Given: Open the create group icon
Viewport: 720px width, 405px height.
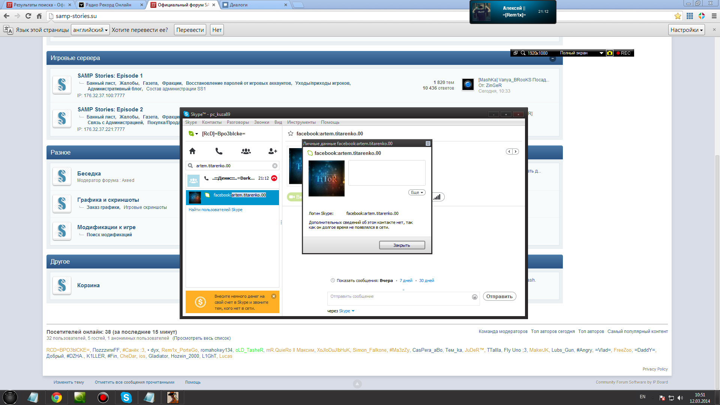Looking at the screenshot, I should click(246, 151).
